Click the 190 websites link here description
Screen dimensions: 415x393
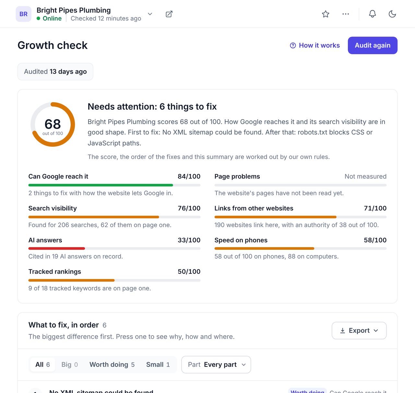(x=297, y=225)
